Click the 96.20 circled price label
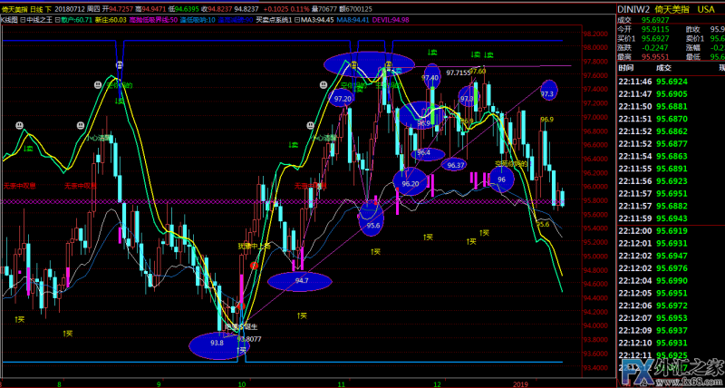725x388 pixels. coord(410,184)
